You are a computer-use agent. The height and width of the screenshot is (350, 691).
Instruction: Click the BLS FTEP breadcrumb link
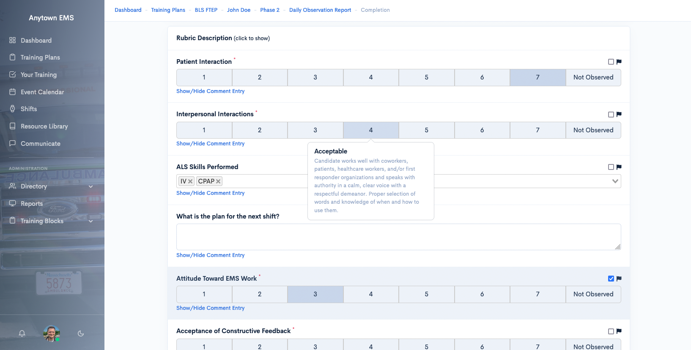tap(206, 10)
